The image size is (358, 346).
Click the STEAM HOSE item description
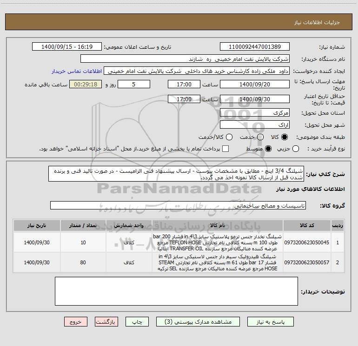click(x=218, y=262)
